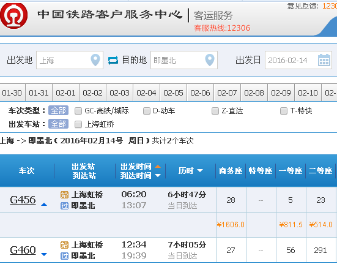Image resolution: width=337 pixels, height=264 pixels.
Task: Click G460 first class seat count 56
Action: pos(291,251)
